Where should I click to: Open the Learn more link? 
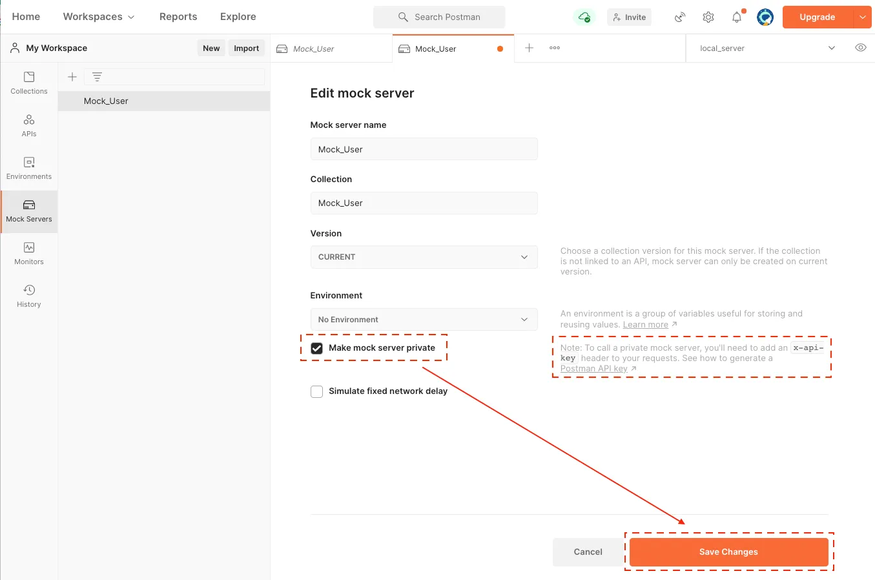click(x=646, y=325)
